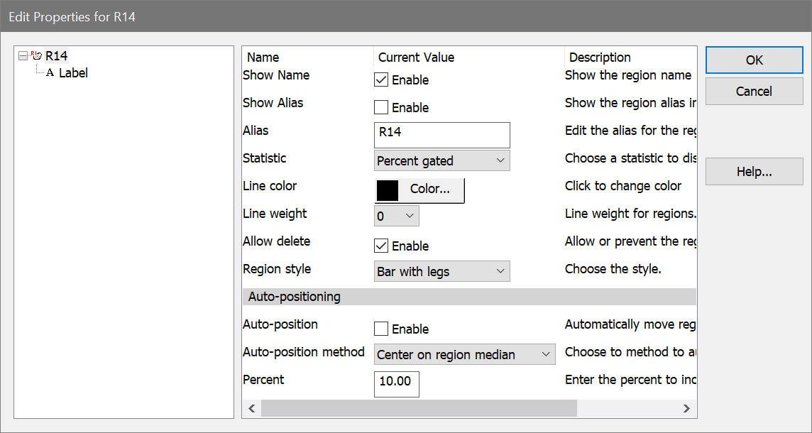Click the Description column header
The height and width of the screenshot is (433, 812).
(600, 57)
